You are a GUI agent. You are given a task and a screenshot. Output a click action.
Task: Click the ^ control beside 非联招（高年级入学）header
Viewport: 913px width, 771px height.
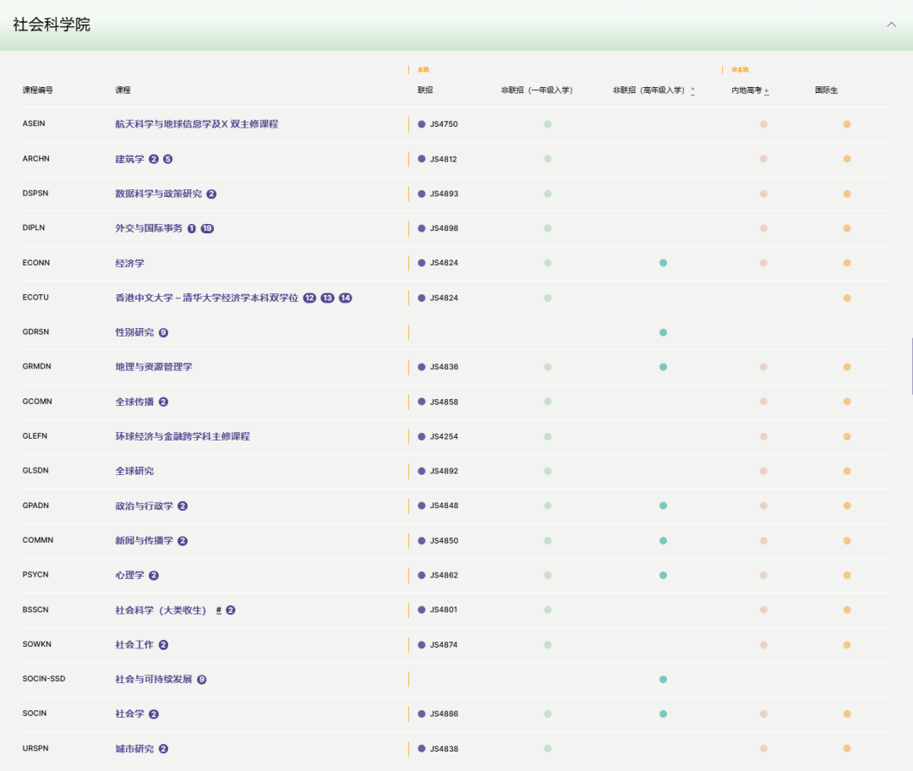693,90
